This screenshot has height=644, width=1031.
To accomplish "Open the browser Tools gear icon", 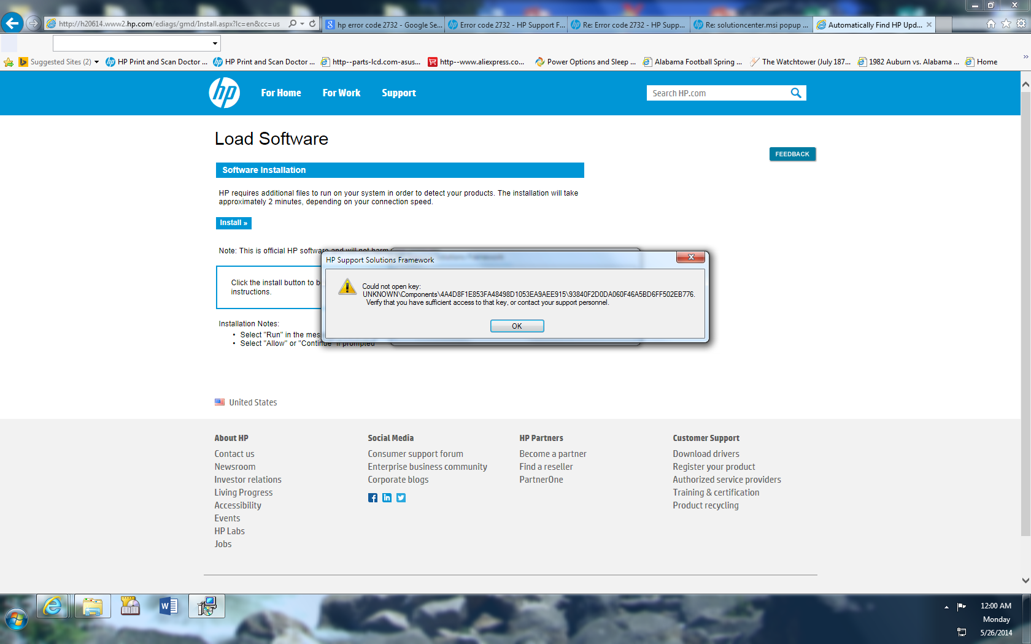I will [x=1021, y=24].
